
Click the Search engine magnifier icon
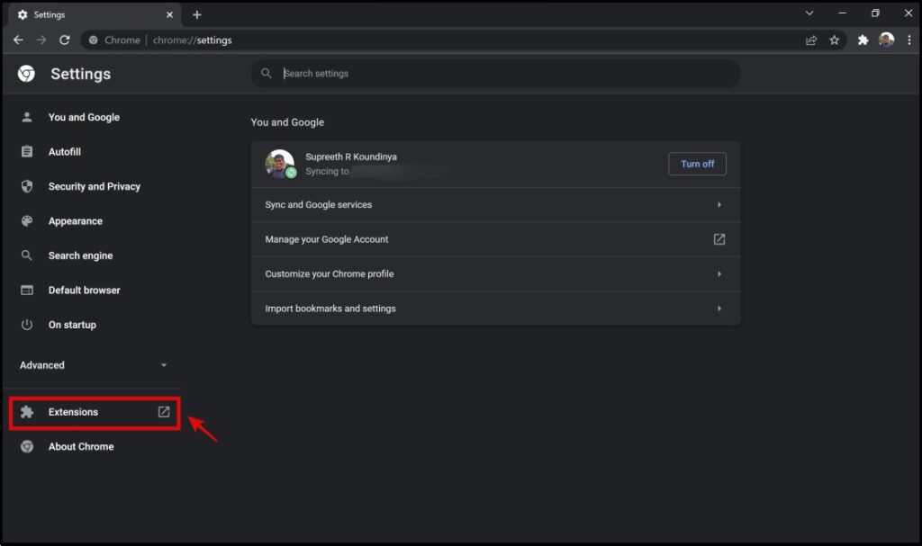point(27,255)
